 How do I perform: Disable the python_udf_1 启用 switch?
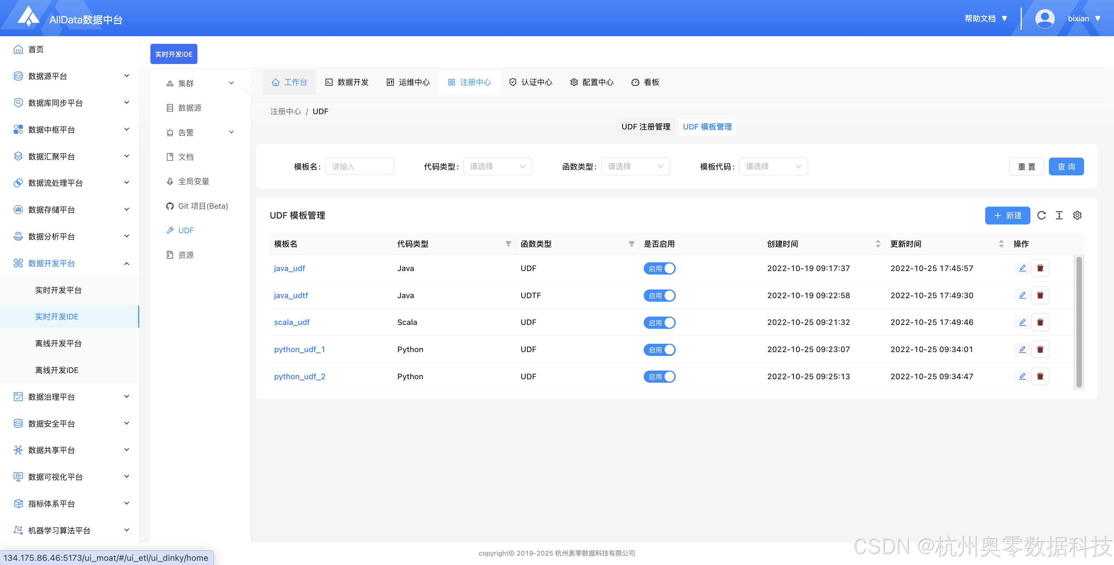659,349
